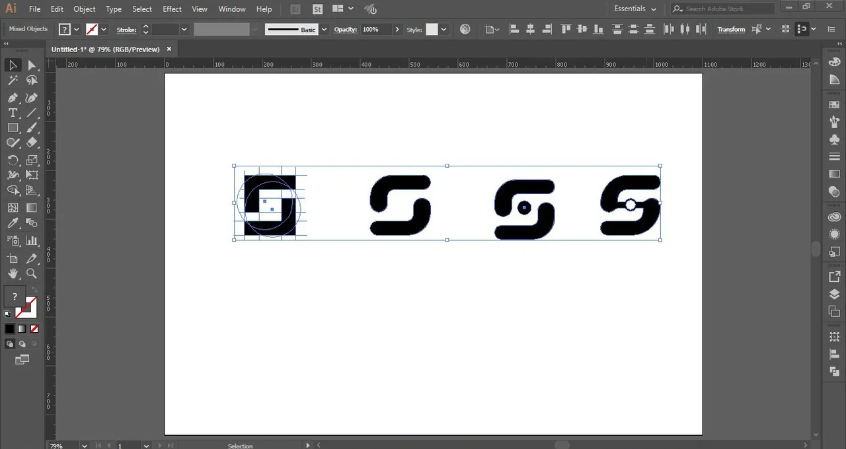Image resolution: width=846 pixels, height=449 pixels.
Task: Select the Pen tool
Action: 13,98
